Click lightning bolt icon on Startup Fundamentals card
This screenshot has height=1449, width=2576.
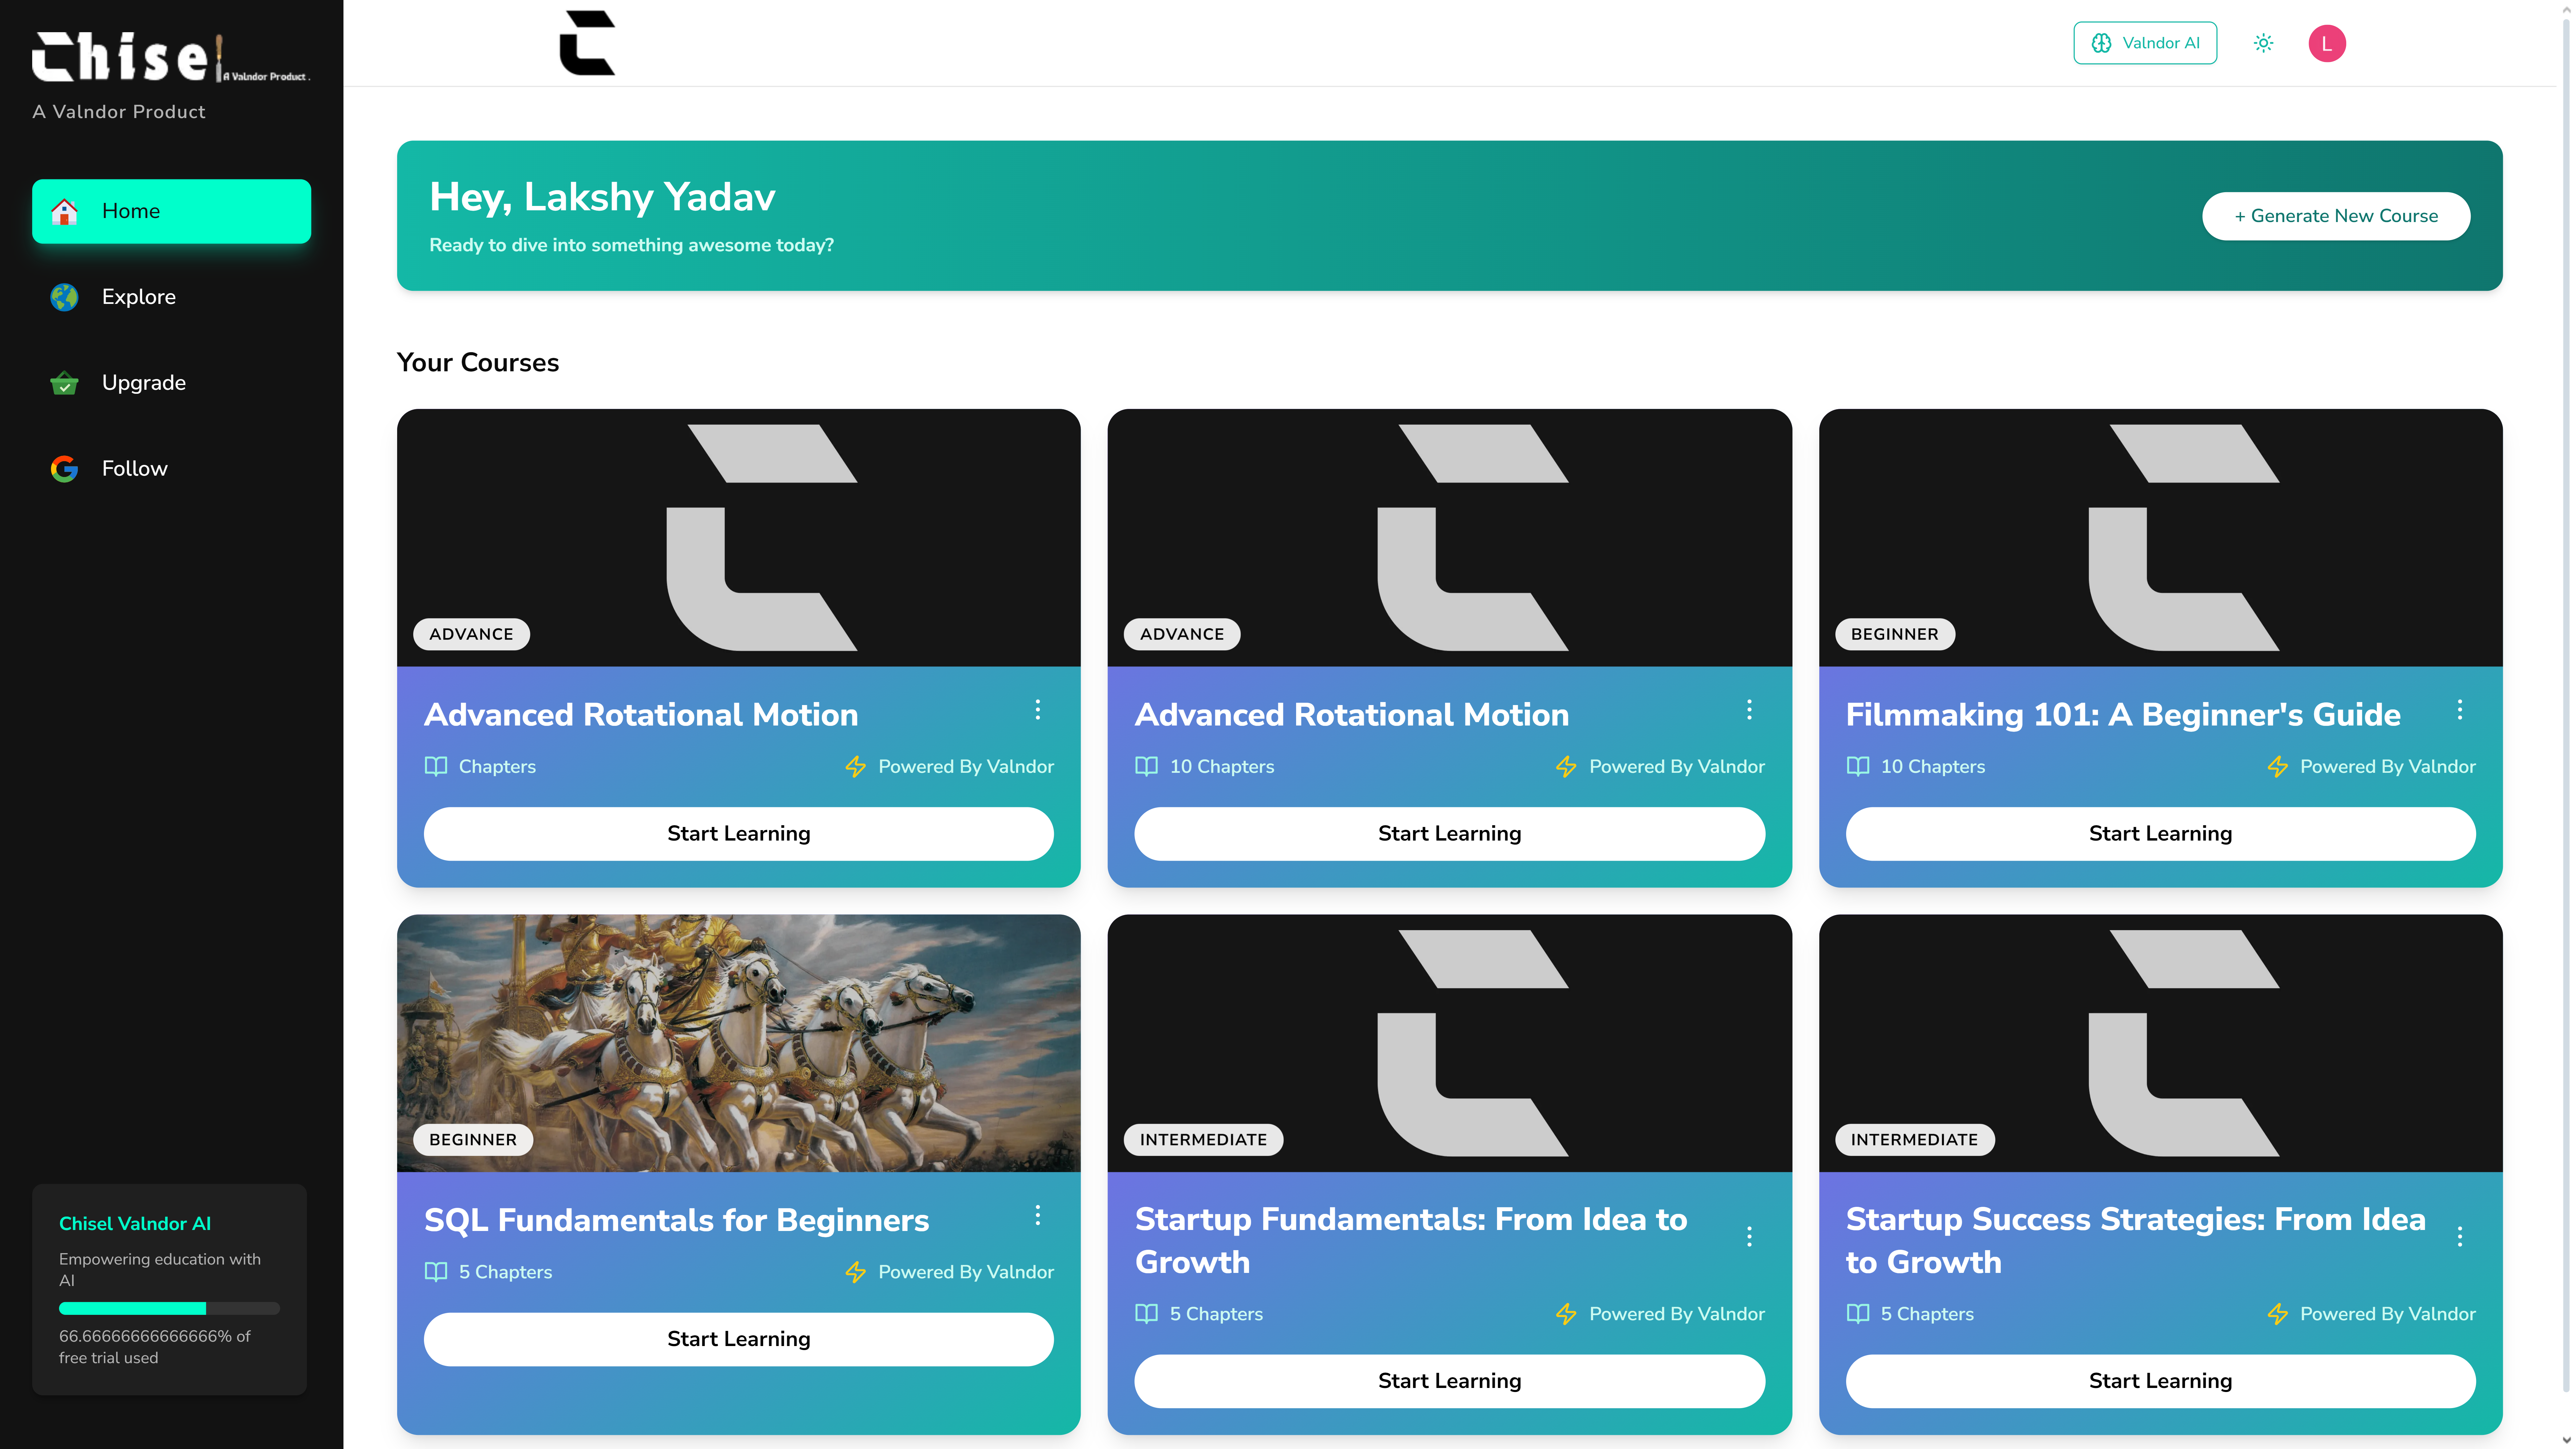tap(1566, 1314)
